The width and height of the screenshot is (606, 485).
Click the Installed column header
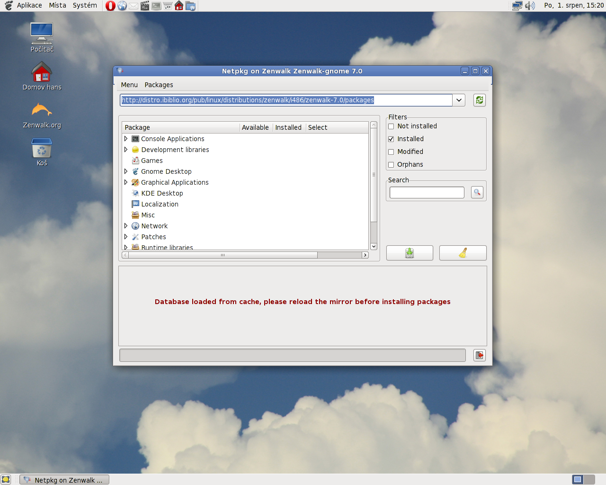(x=289, y=127)
